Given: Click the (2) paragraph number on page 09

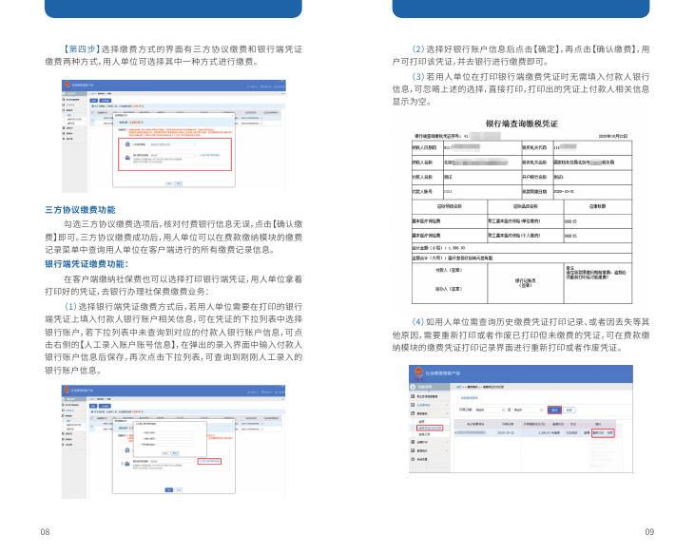Looking at the screenshot, I should pos(418,48).
